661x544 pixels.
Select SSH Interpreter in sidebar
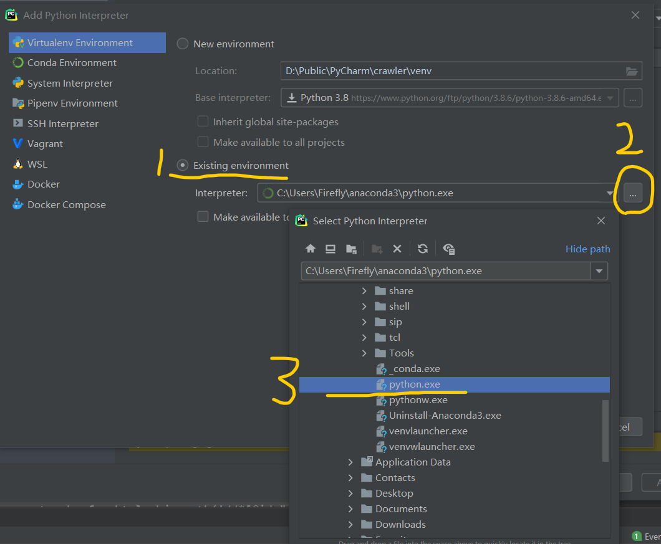pos(87,123)
